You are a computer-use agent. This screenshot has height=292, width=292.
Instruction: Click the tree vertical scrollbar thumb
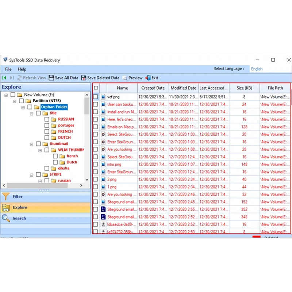[x=87, y=106]
